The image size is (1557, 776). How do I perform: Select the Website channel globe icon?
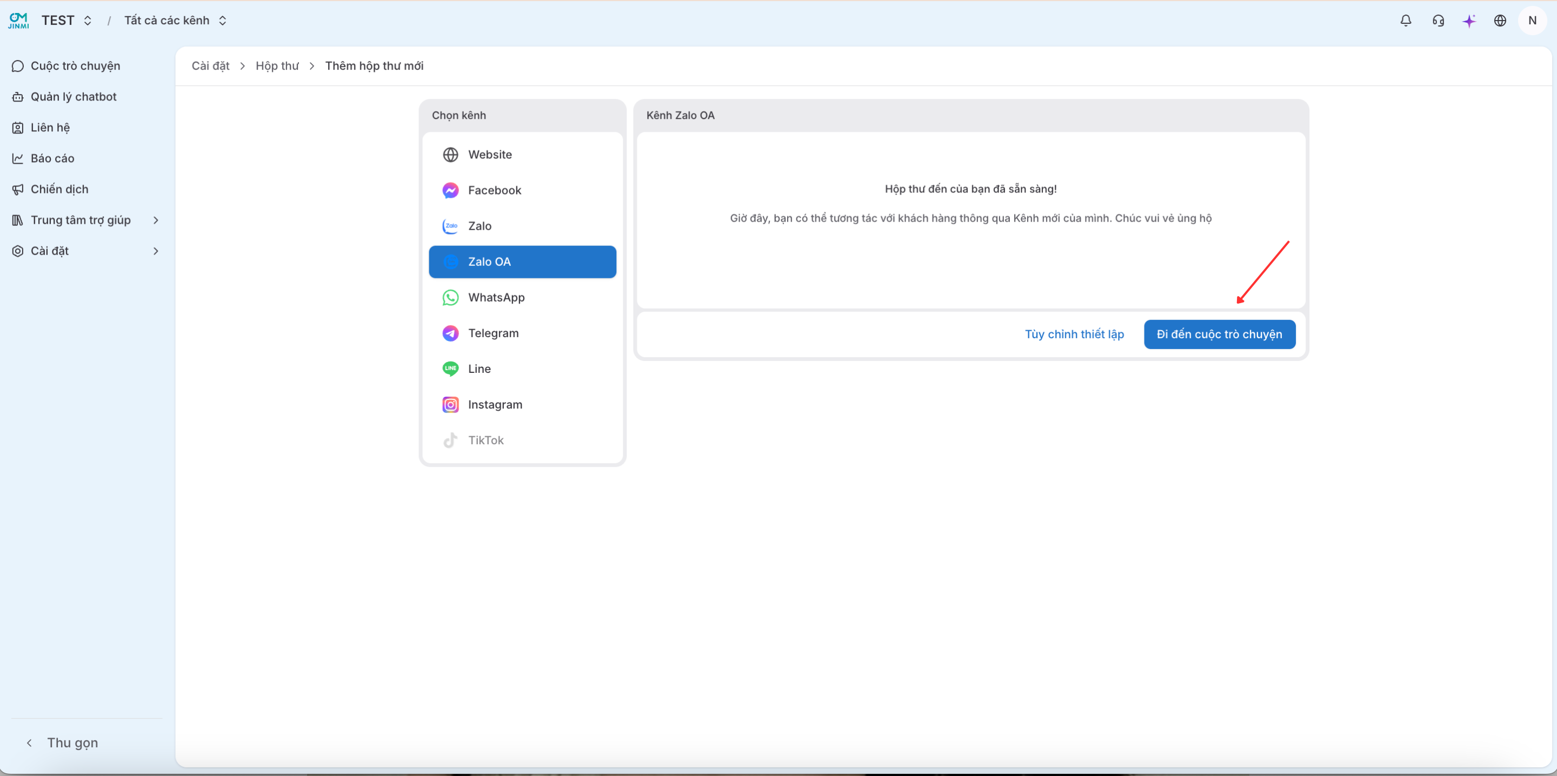tap(450, 155)
